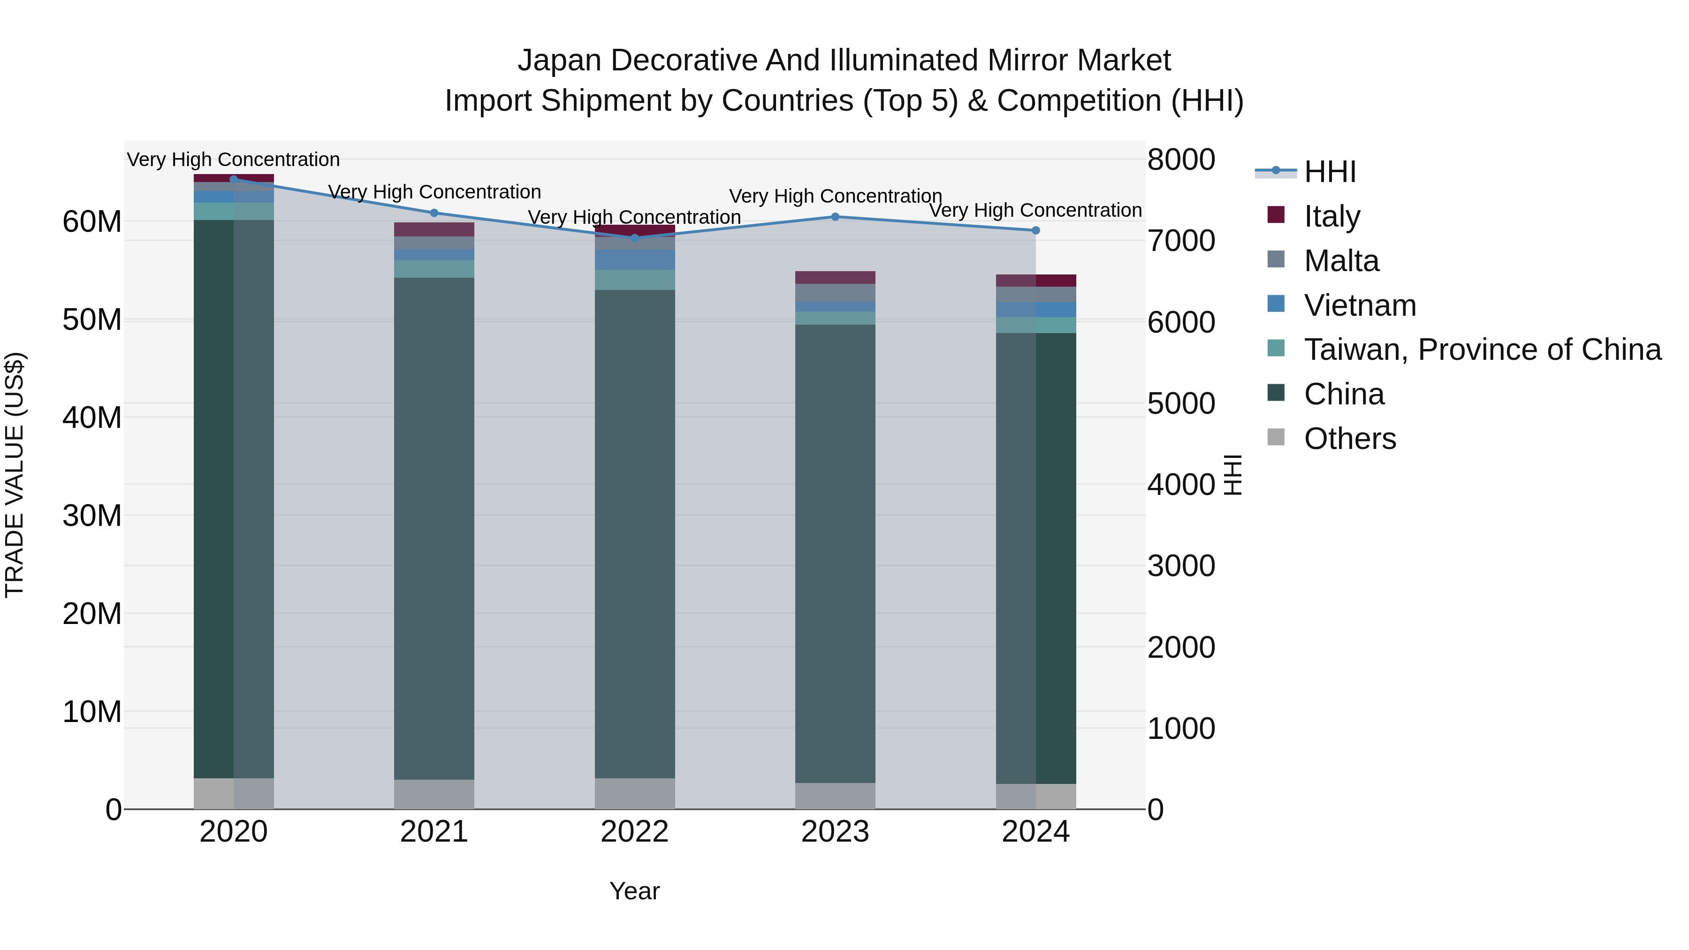The width and height of the screenshot is (1689, 950).
Task: Click the 8000 HHI axis tick label
Action: tap(1181, 160)
